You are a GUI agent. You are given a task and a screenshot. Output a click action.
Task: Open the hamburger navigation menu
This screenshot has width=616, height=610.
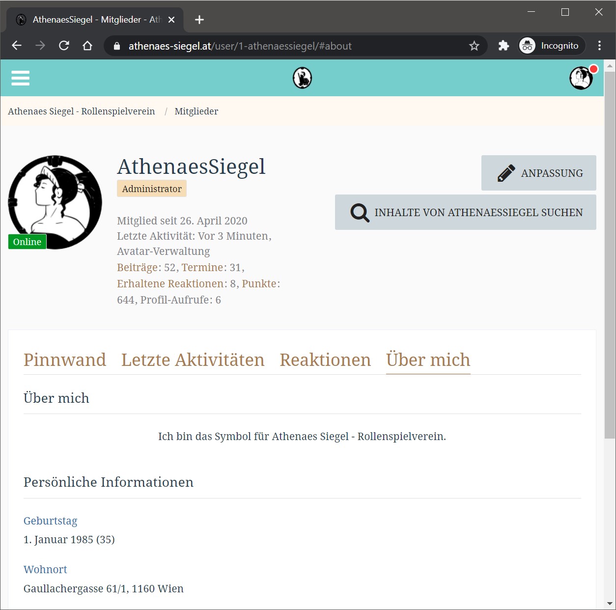tap(20, 78)
